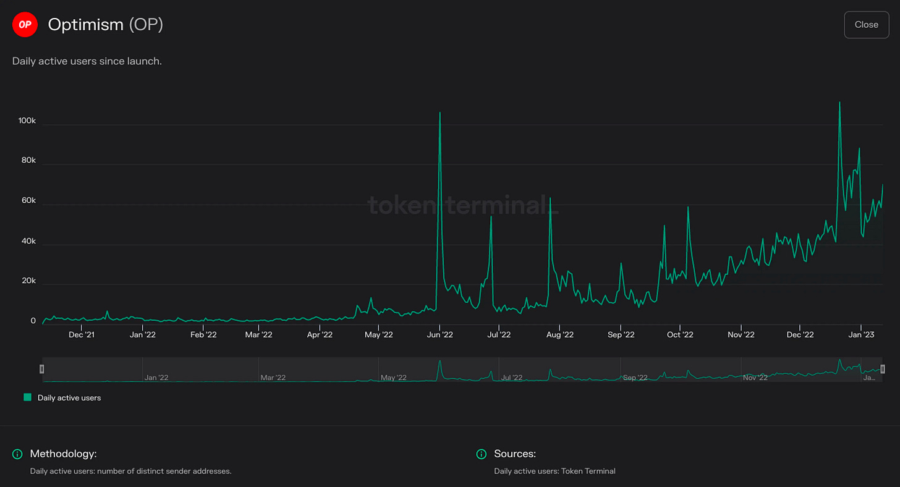Click the Daily active users legend label
The height and width of the screenshot is (487, 900).
click(69, 398)
